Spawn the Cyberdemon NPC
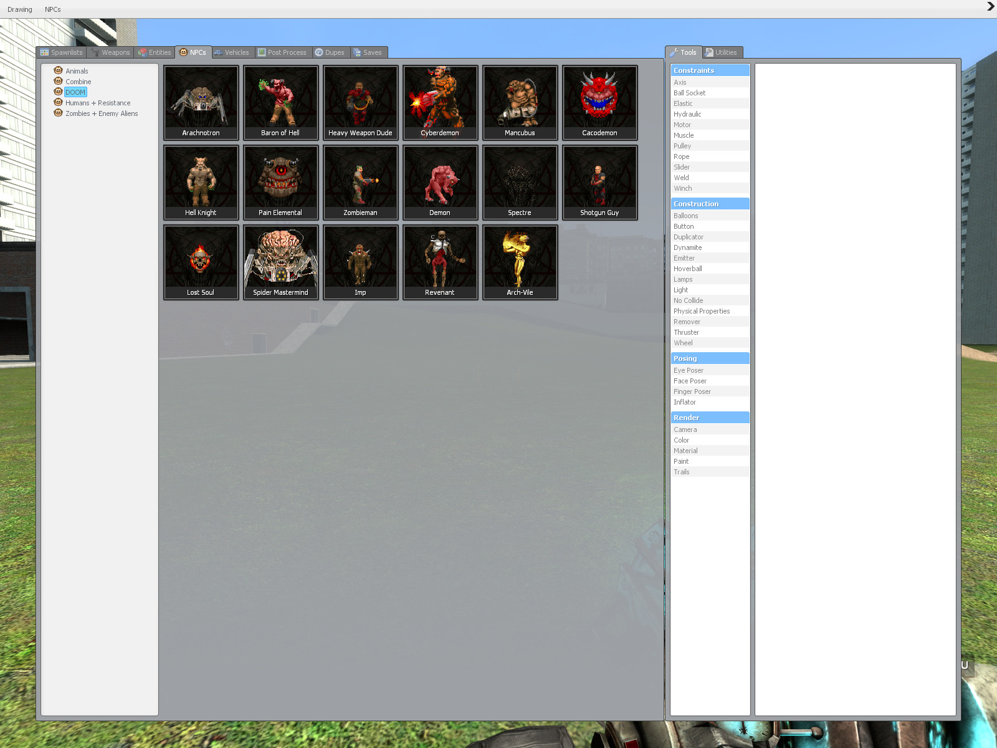 pyautogui.click(x=440, y=103)
